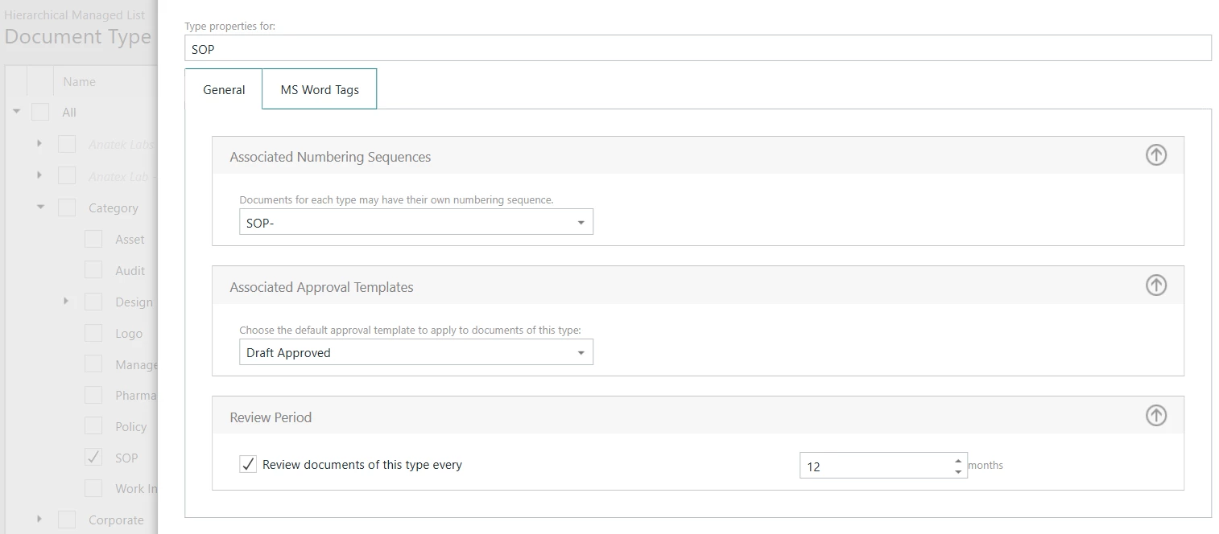Select the General tab
This screenshot has width=1219, height=534.
point(224,89)
